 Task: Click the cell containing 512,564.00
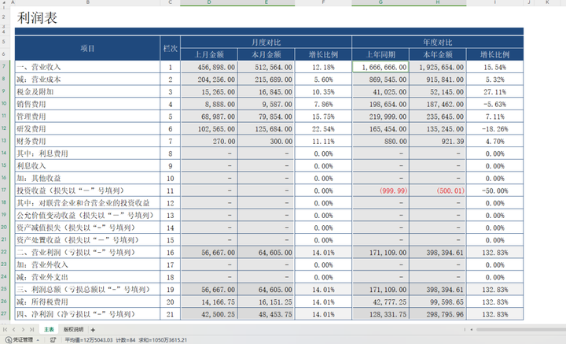click(266, 67)
